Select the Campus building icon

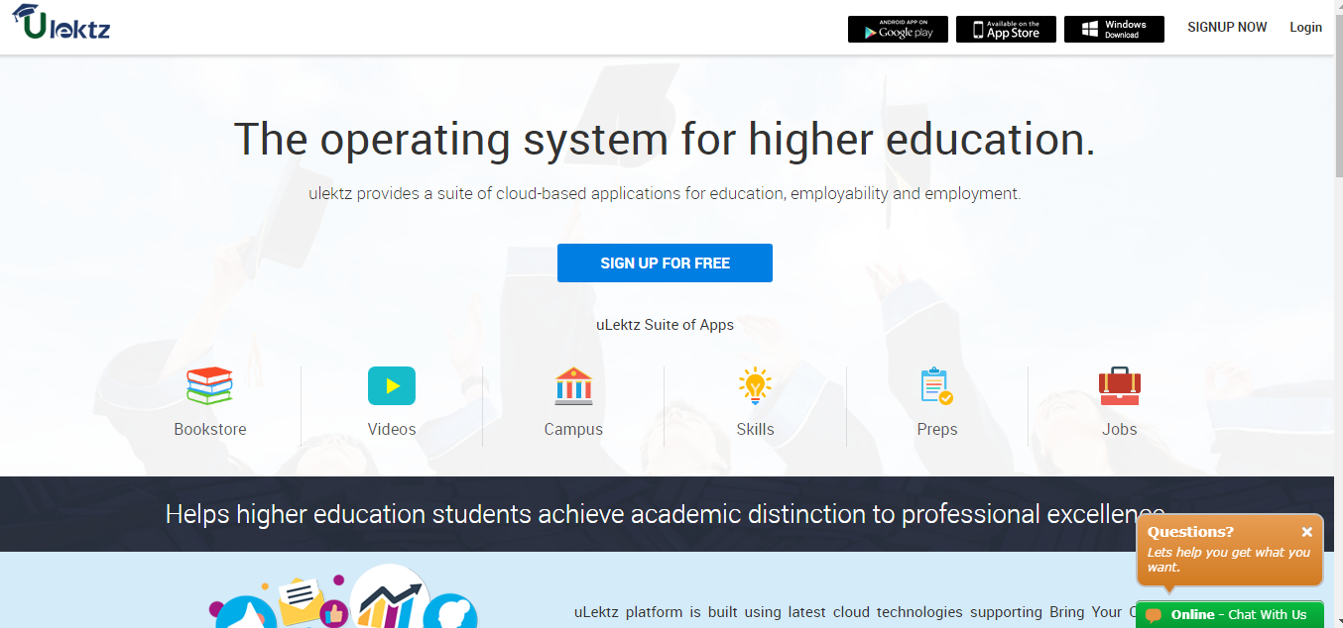573,385
